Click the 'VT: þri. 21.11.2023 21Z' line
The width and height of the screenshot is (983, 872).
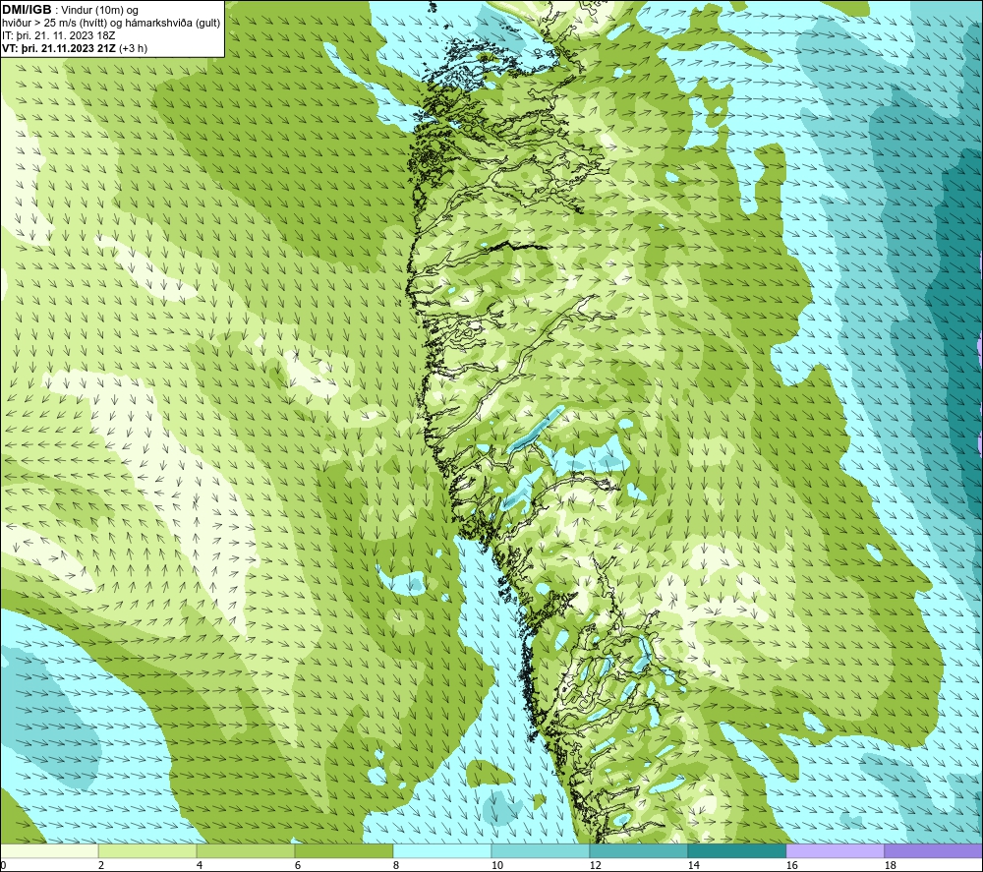(x=58, y=48)
